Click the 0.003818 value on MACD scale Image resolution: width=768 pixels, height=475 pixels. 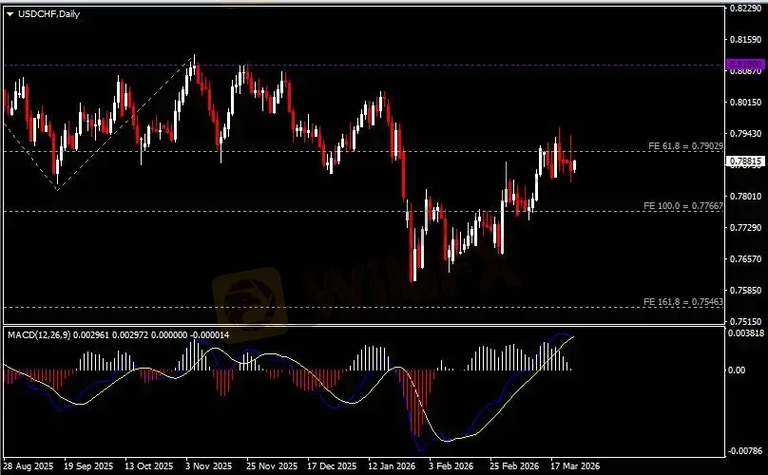coord(745,334)
